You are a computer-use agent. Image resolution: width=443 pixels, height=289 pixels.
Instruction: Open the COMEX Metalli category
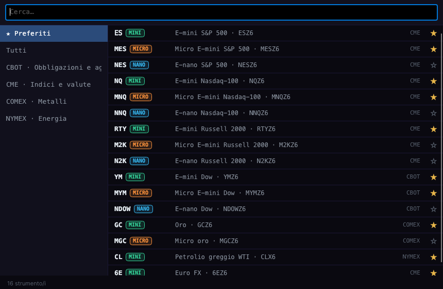54,101
